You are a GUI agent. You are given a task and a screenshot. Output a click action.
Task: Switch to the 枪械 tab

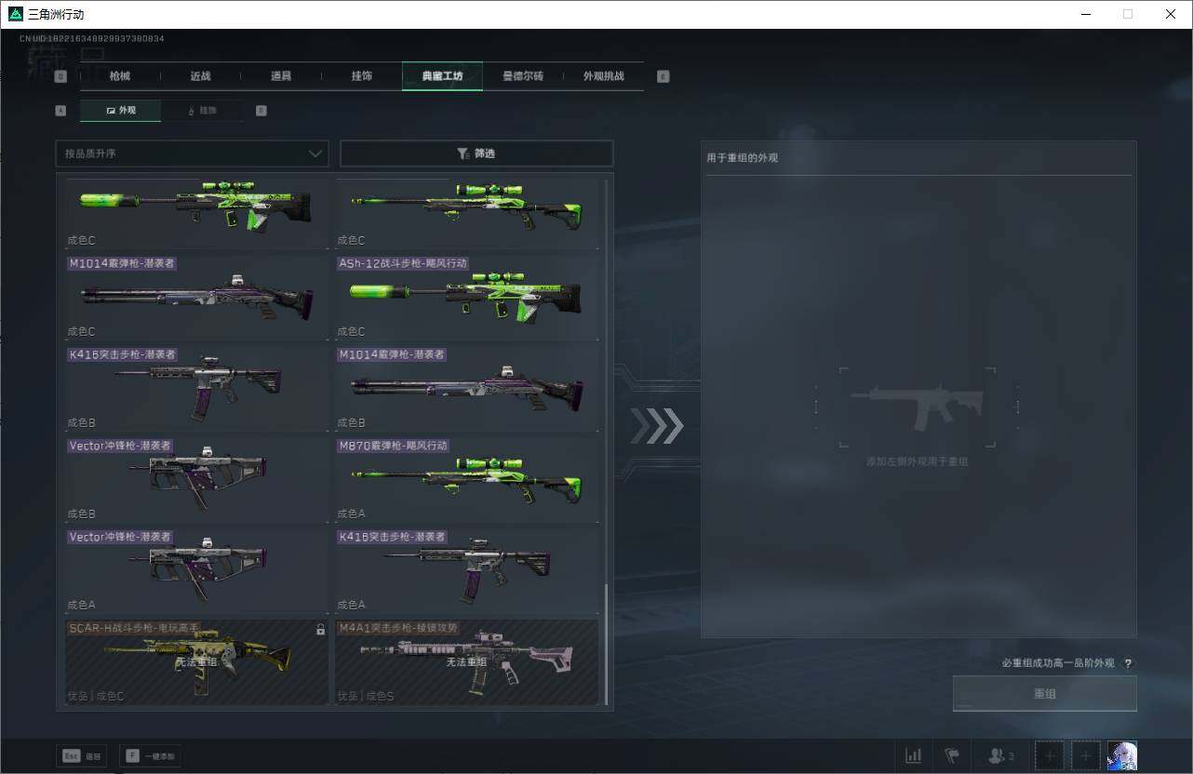[x=120, y=76]
